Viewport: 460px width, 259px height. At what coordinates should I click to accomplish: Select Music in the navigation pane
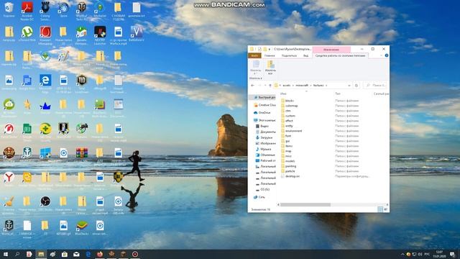click(x=263, y=149)
